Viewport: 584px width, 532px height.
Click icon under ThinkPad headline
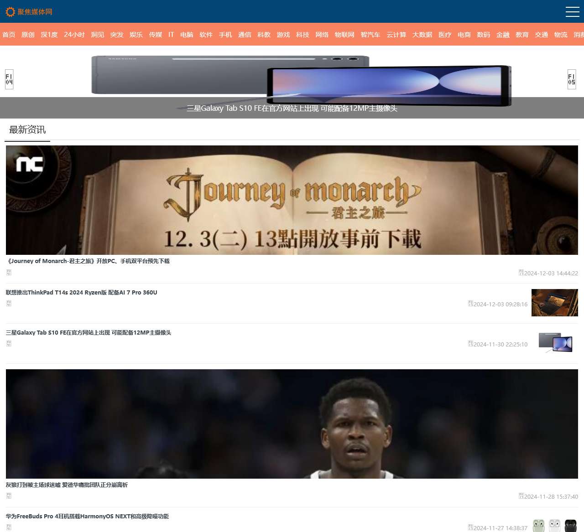click(x=9, y=304)
